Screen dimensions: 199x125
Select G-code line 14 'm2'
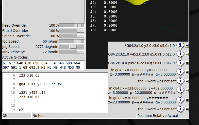pos(21,110)
